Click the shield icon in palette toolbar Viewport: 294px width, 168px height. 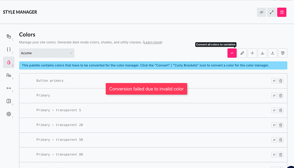click(282, 53)
